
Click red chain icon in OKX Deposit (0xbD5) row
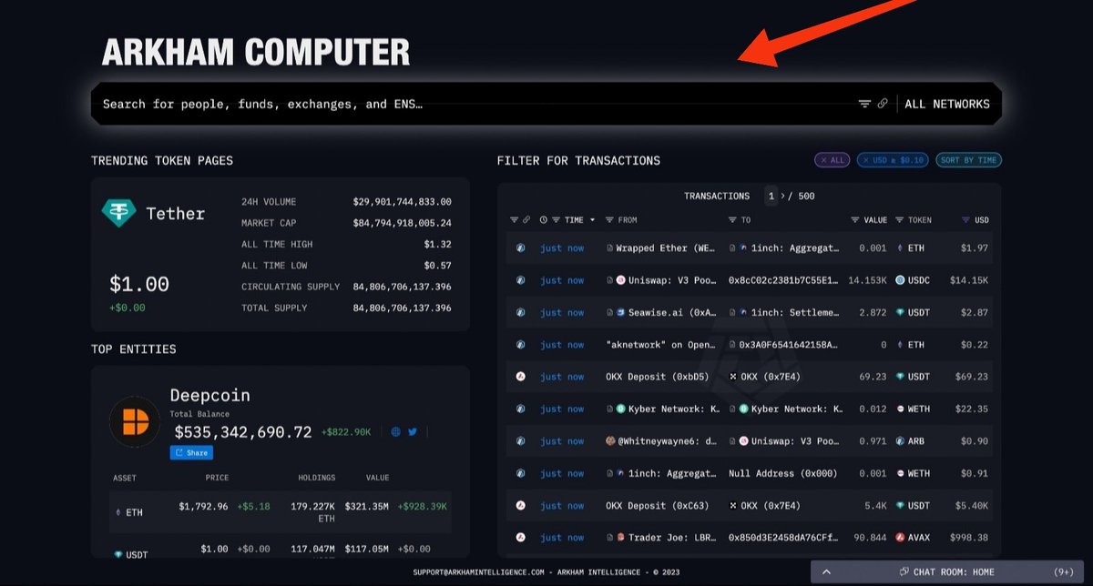point(521,377)
